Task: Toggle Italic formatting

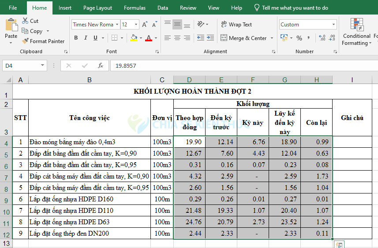Action: pyautogui.click(x=86, y=38)
